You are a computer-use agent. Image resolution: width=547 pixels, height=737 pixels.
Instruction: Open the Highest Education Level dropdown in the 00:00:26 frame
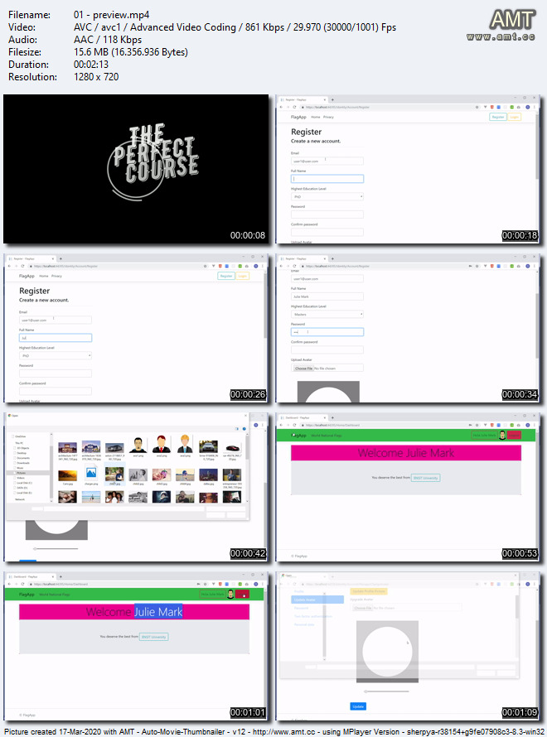click(55, 355)
